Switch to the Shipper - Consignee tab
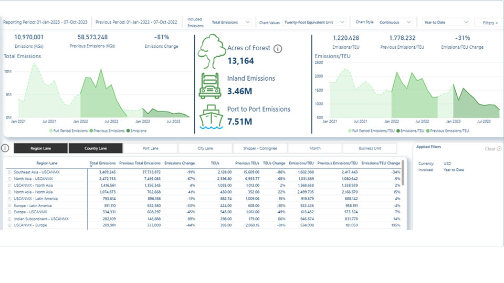Viewport: 504px width, 283px height. point(260,148)
